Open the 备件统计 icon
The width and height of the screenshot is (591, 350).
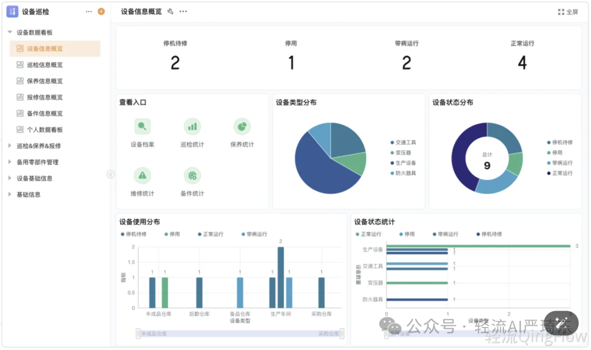pyautogui.click(x=192, y=176)
